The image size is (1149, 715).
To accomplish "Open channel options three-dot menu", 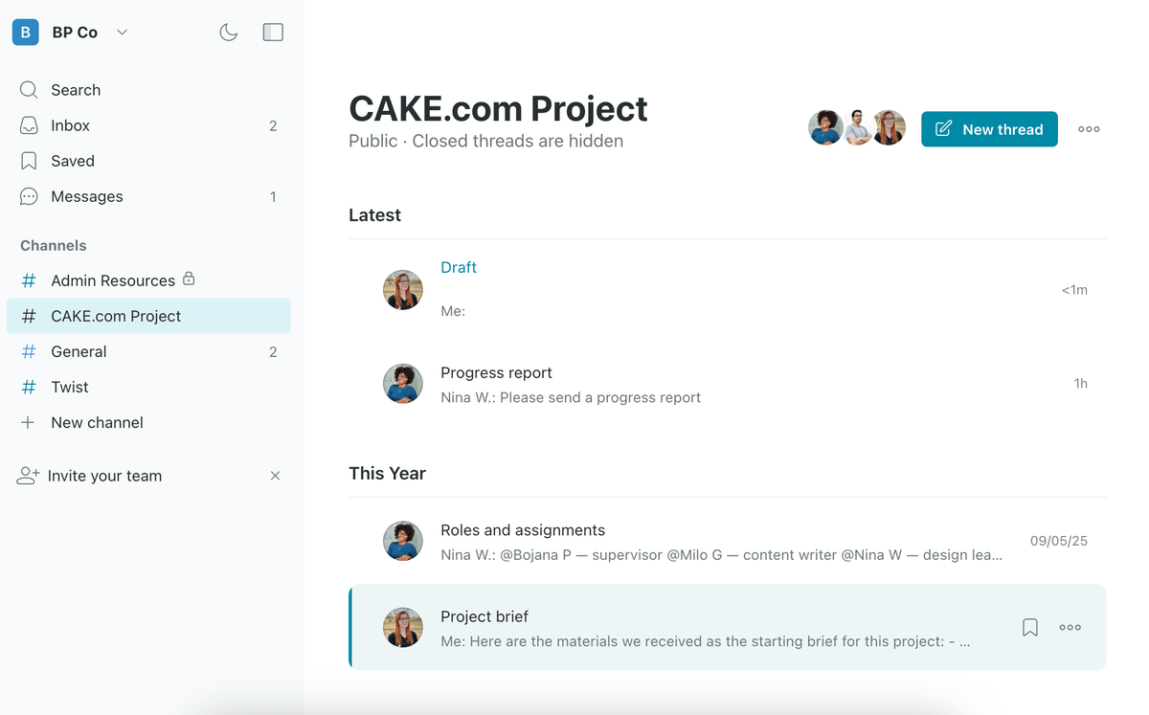I will click(x=1089, y=129).
